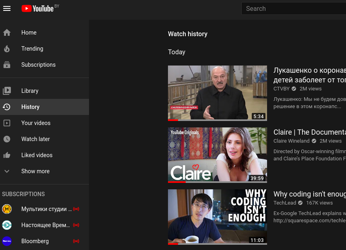Open Настоящее Время subscription channel
Viewport: 346px width, 250px height.
44,225
